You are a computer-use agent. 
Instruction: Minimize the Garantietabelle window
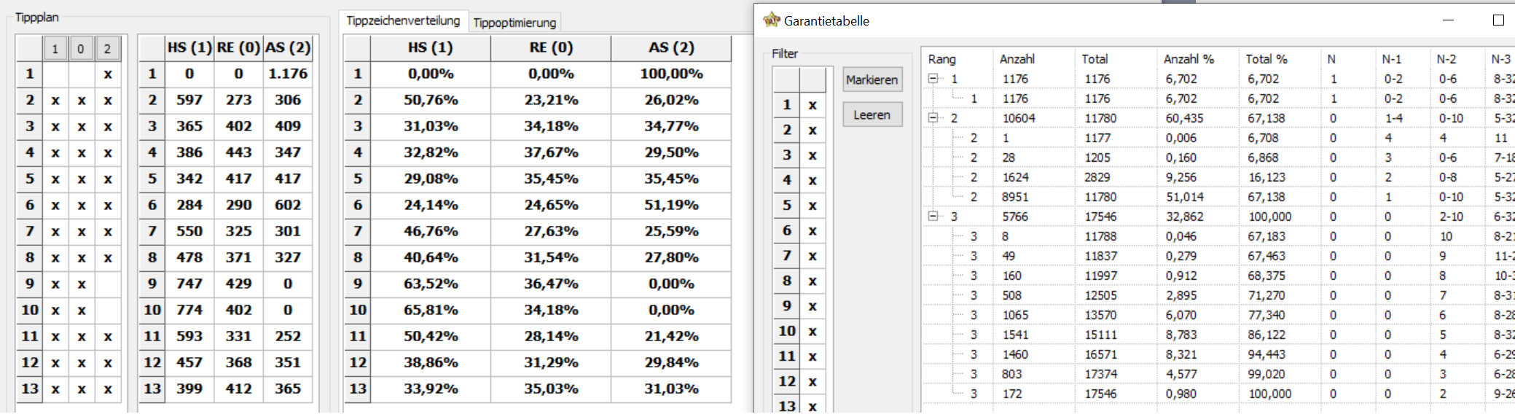pos(1448,20)
